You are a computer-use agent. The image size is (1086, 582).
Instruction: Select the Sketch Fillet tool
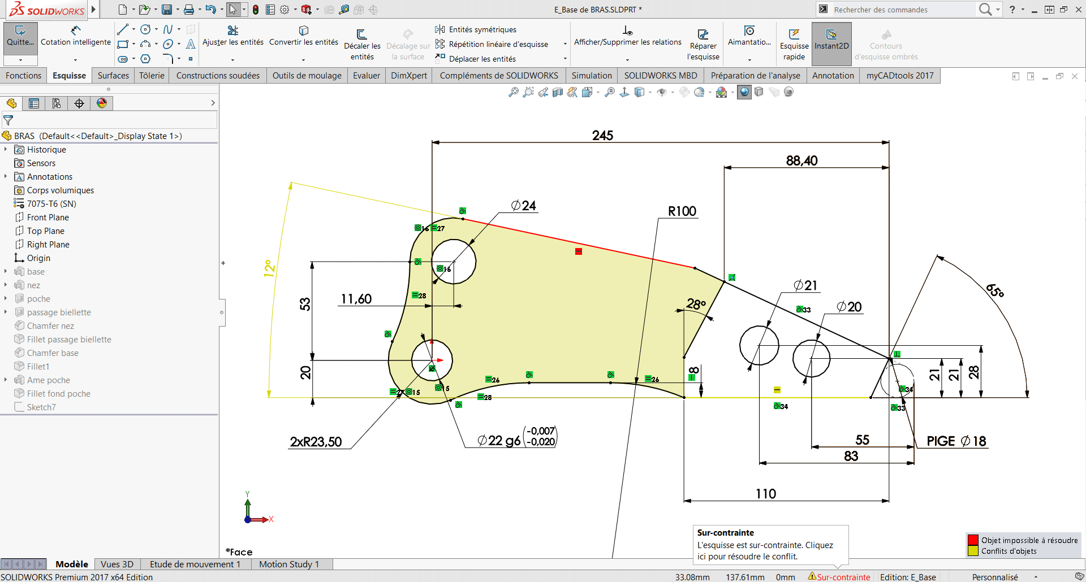tap(168, 59)
